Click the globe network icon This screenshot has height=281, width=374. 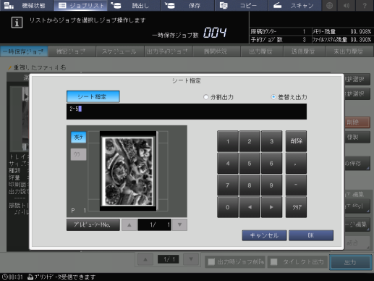(329, 5)
